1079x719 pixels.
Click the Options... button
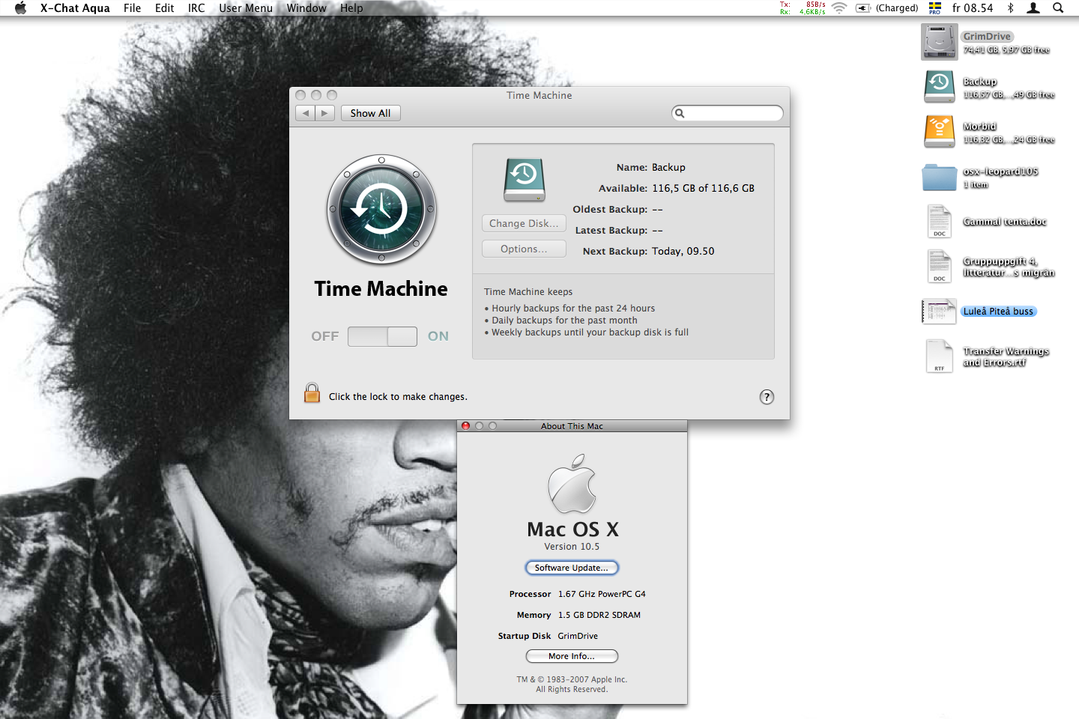524,249
